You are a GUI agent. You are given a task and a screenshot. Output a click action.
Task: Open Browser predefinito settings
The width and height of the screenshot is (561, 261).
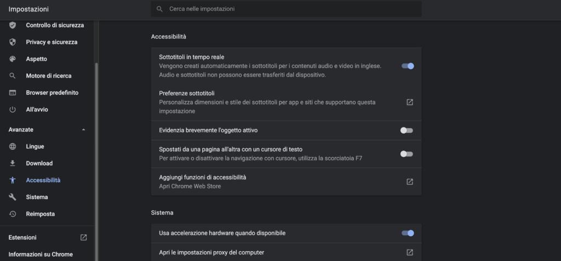[52, 93]
